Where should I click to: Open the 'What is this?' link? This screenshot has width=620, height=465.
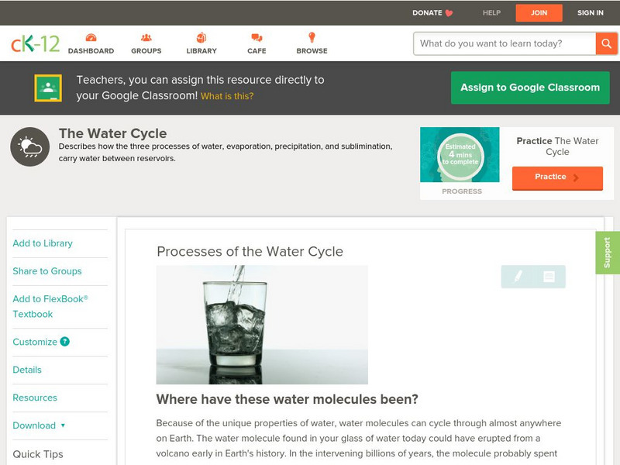pos(227,96)
